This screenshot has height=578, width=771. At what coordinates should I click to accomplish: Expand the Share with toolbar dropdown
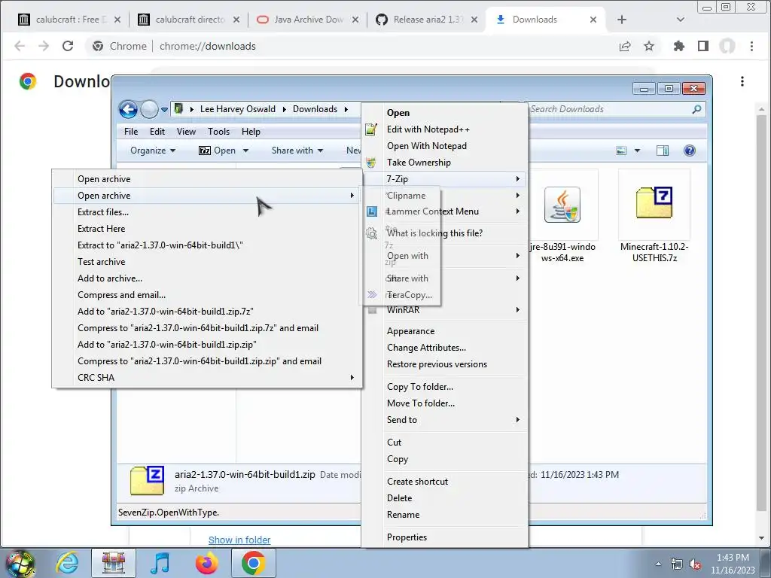click(297, 151)
